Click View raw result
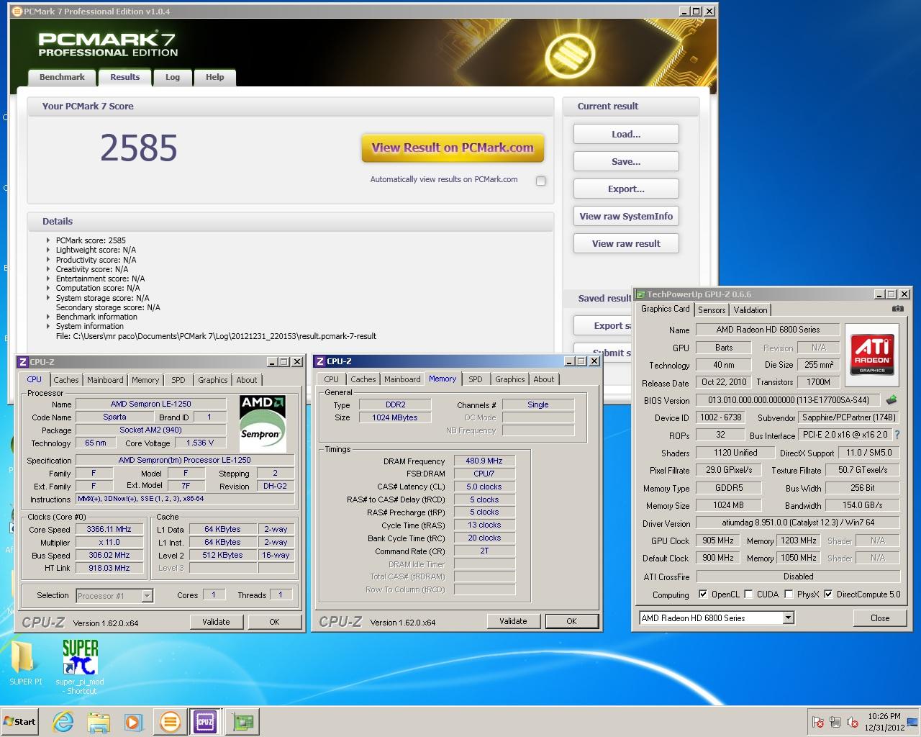Image resolution: width=921 pixels, height=737 pixels. pos(626,243)
